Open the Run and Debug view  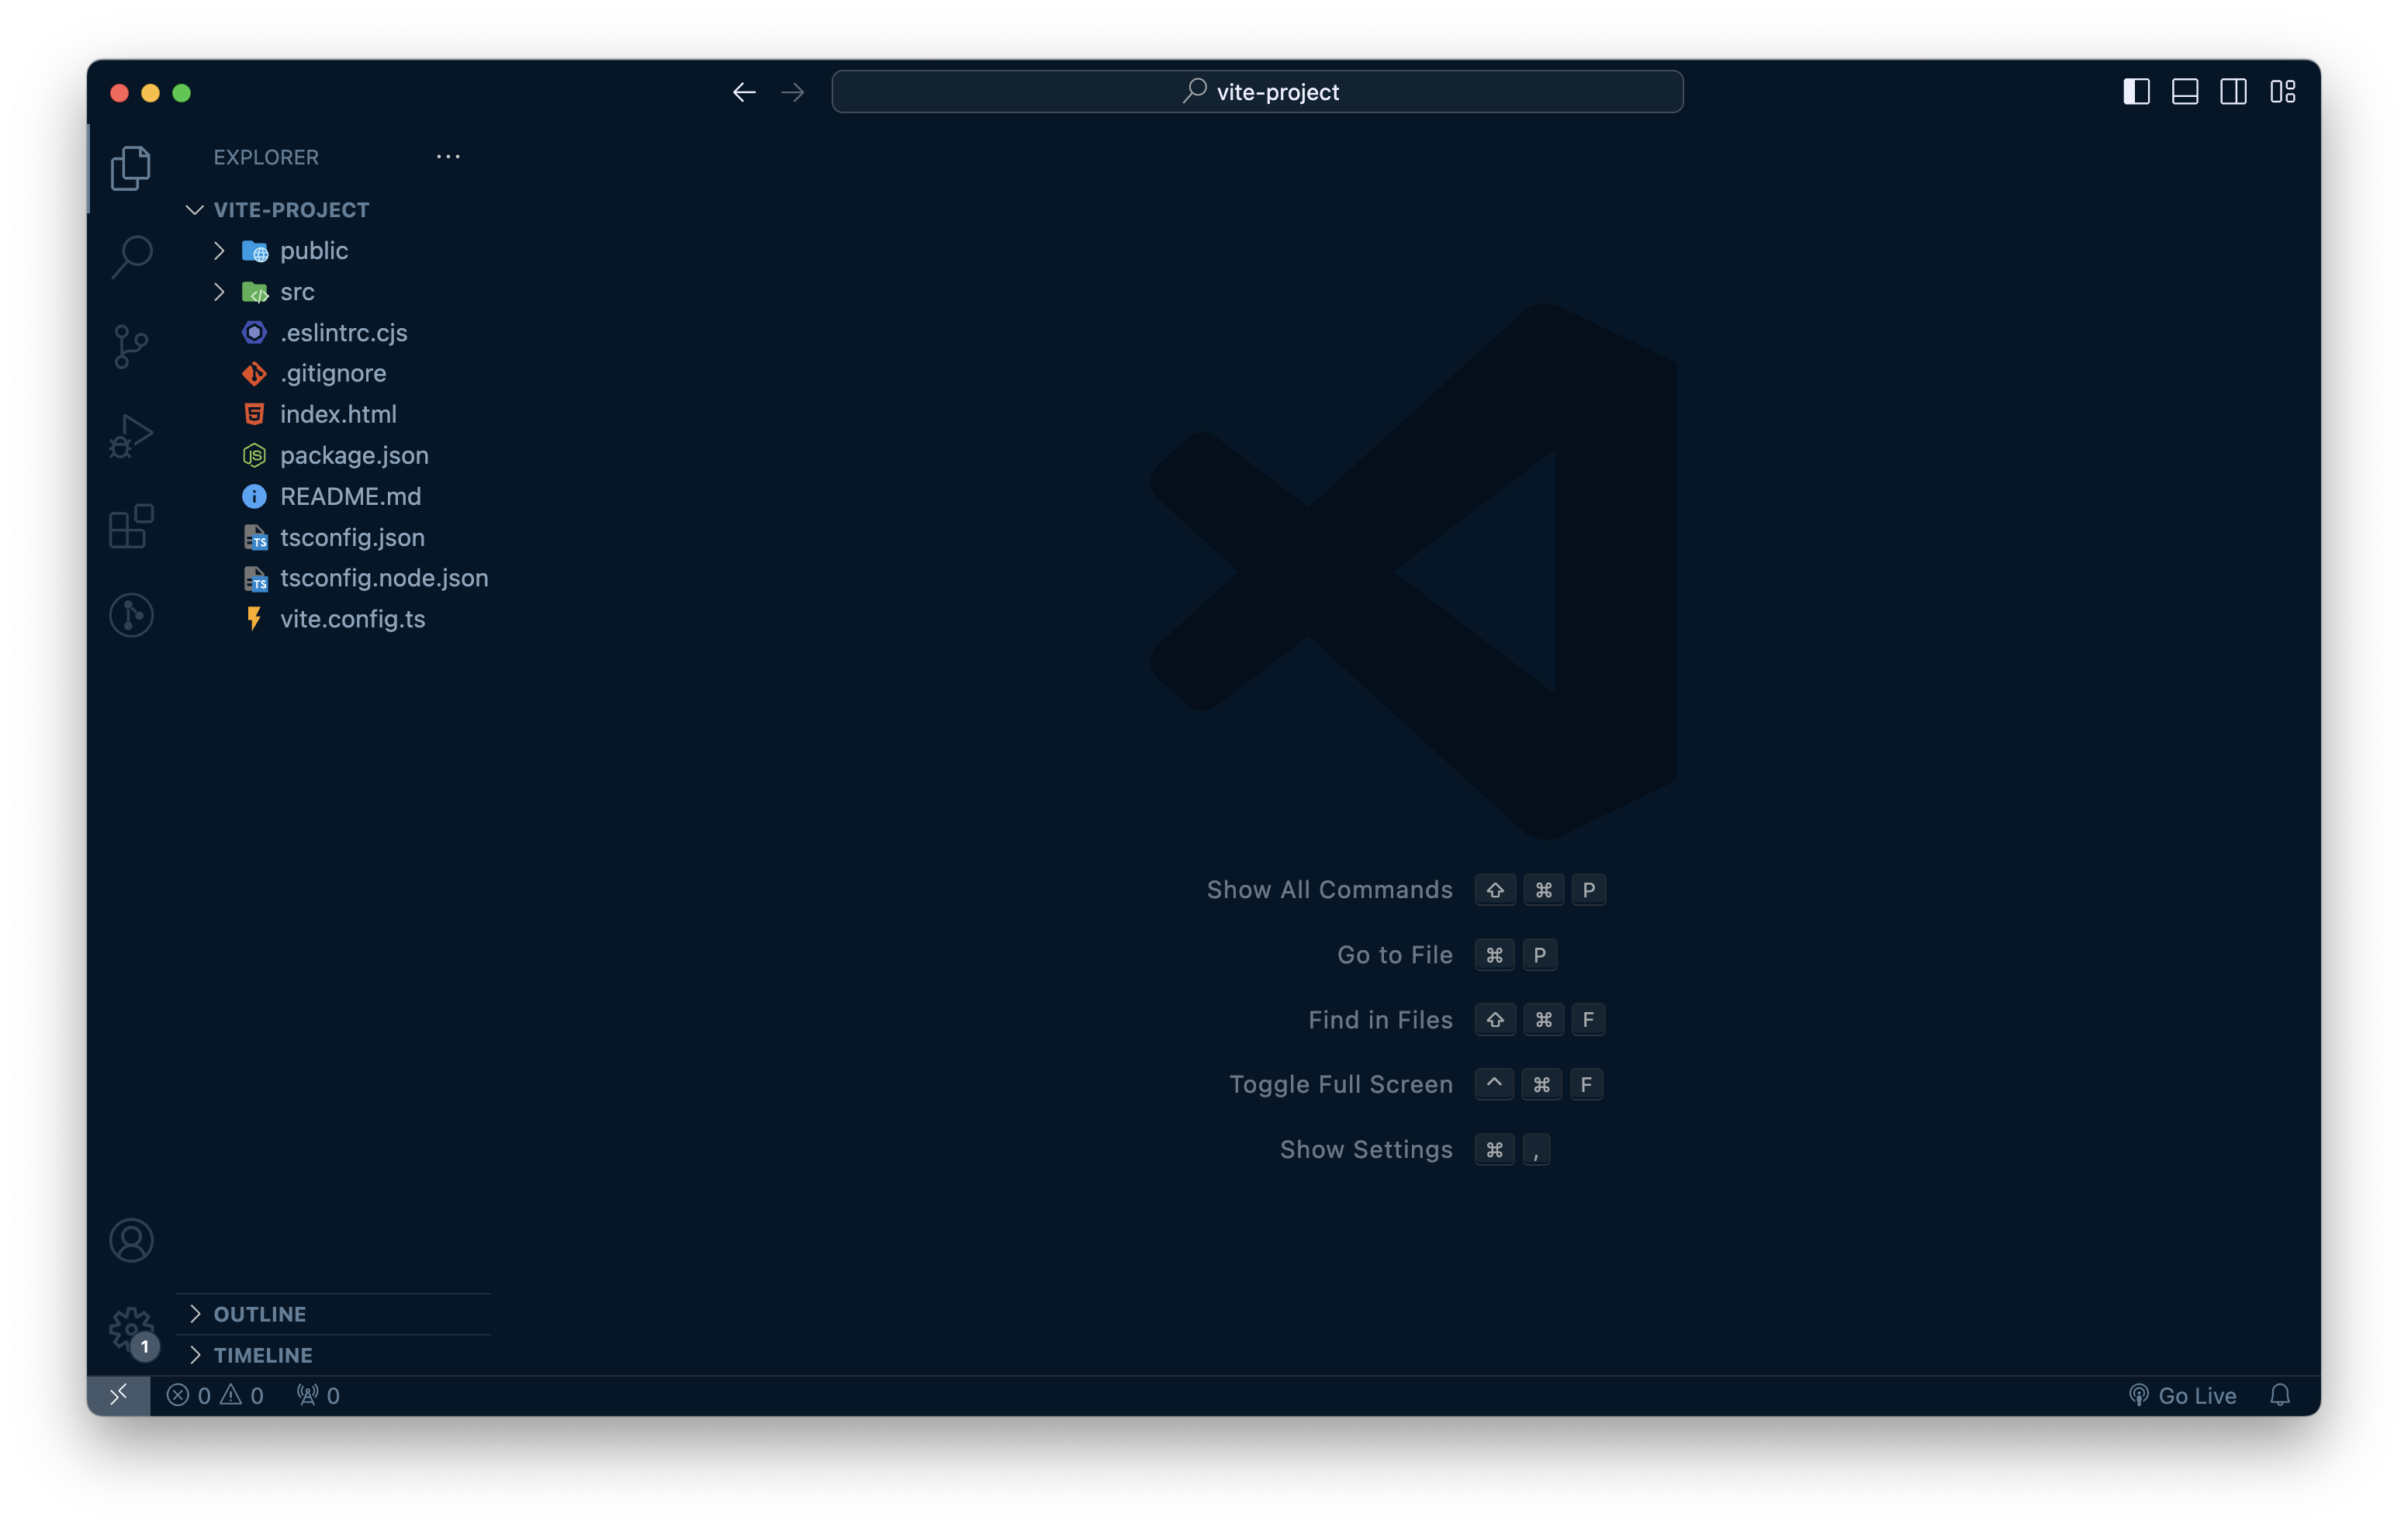[131, 436]
